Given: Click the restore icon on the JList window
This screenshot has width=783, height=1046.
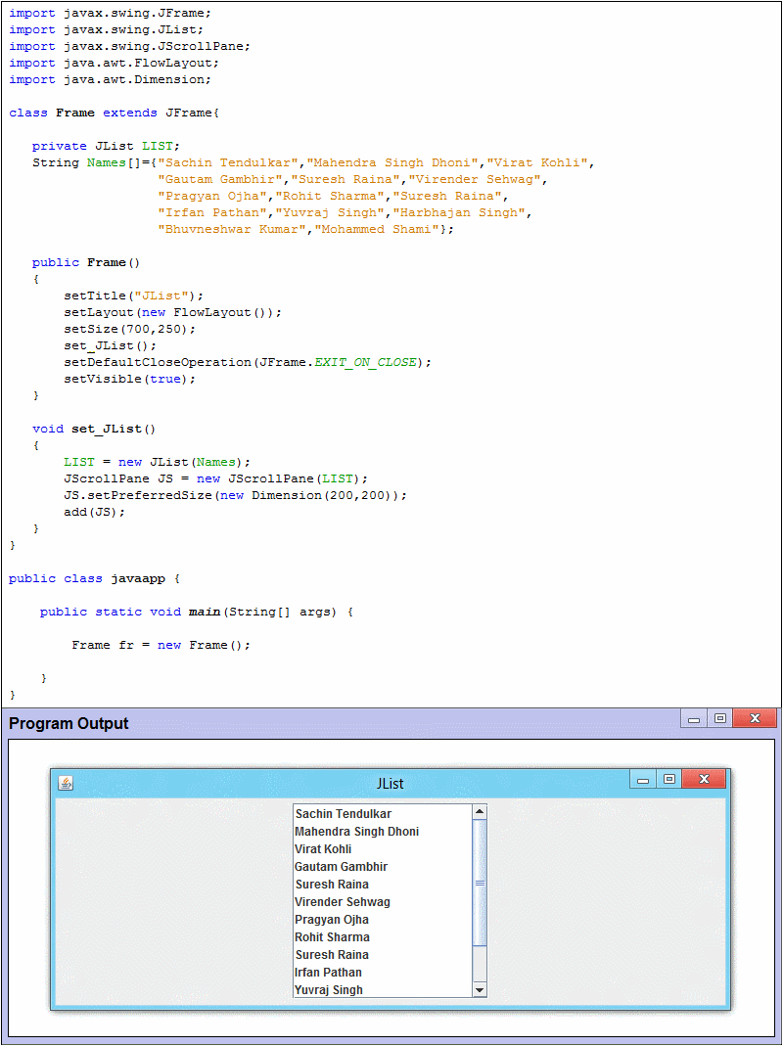Looking at the screenshot, I should [x=669, y=779].
